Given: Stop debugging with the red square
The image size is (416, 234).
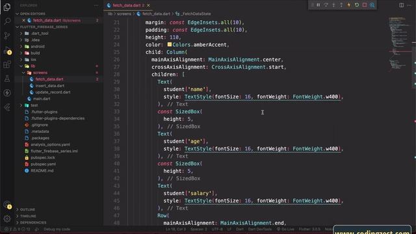Looking at the screenshot, I should pyautogui.click(x=365, y=5).
